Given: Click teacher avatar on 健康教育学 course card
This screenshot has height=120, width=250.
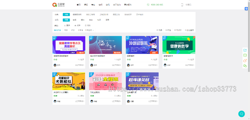Looking at the screenshot, I should click(x=55, y=65).
